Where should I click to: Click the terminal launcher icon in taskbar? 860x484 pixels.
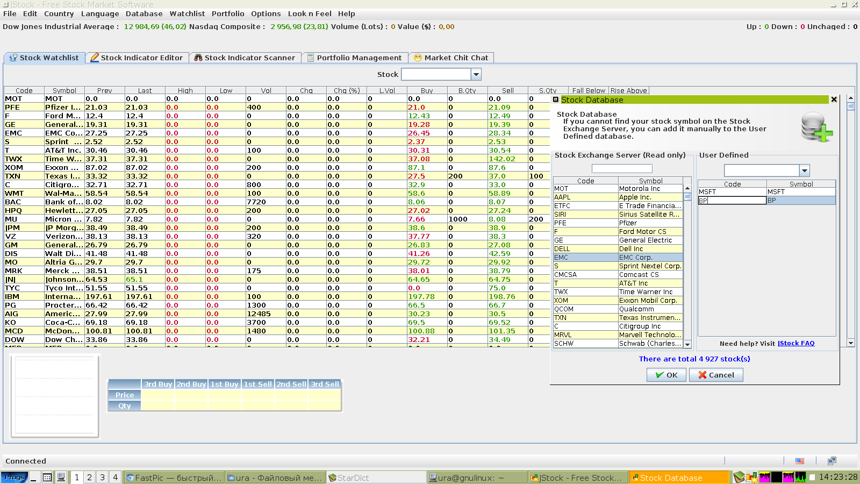[x=61, y=478]
